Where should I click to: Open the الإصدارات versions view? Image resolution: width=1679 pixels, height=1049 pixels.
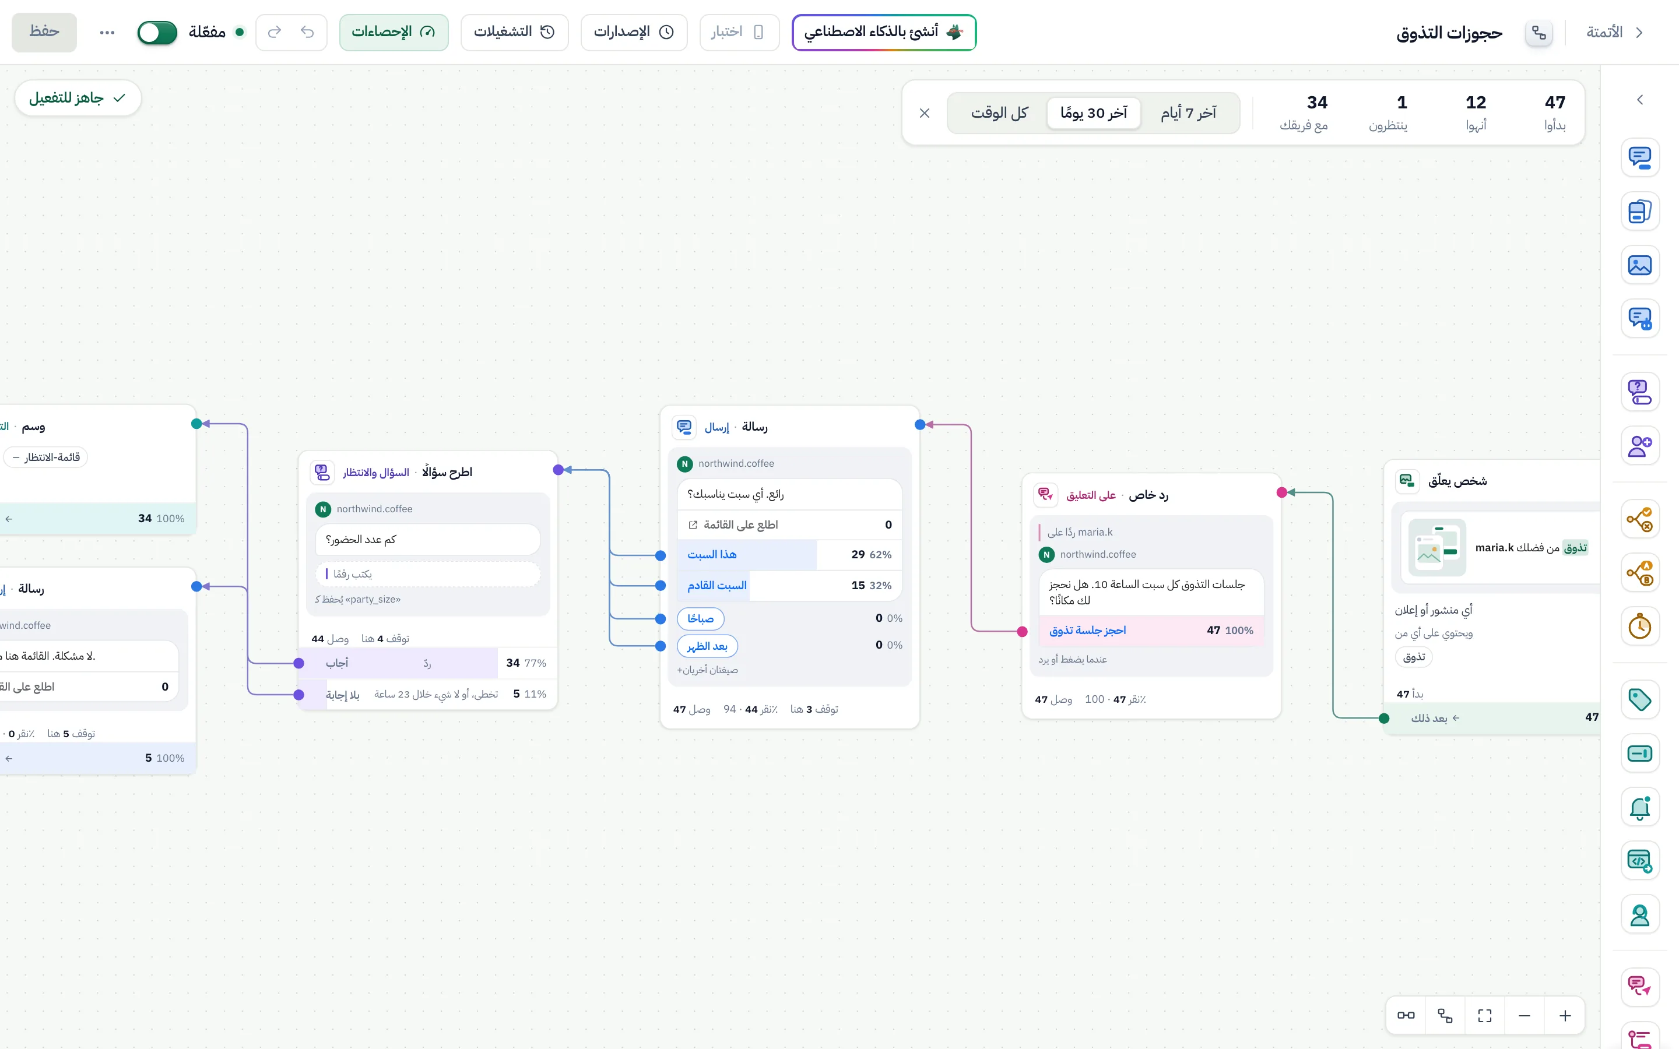[x=634, y=33]
